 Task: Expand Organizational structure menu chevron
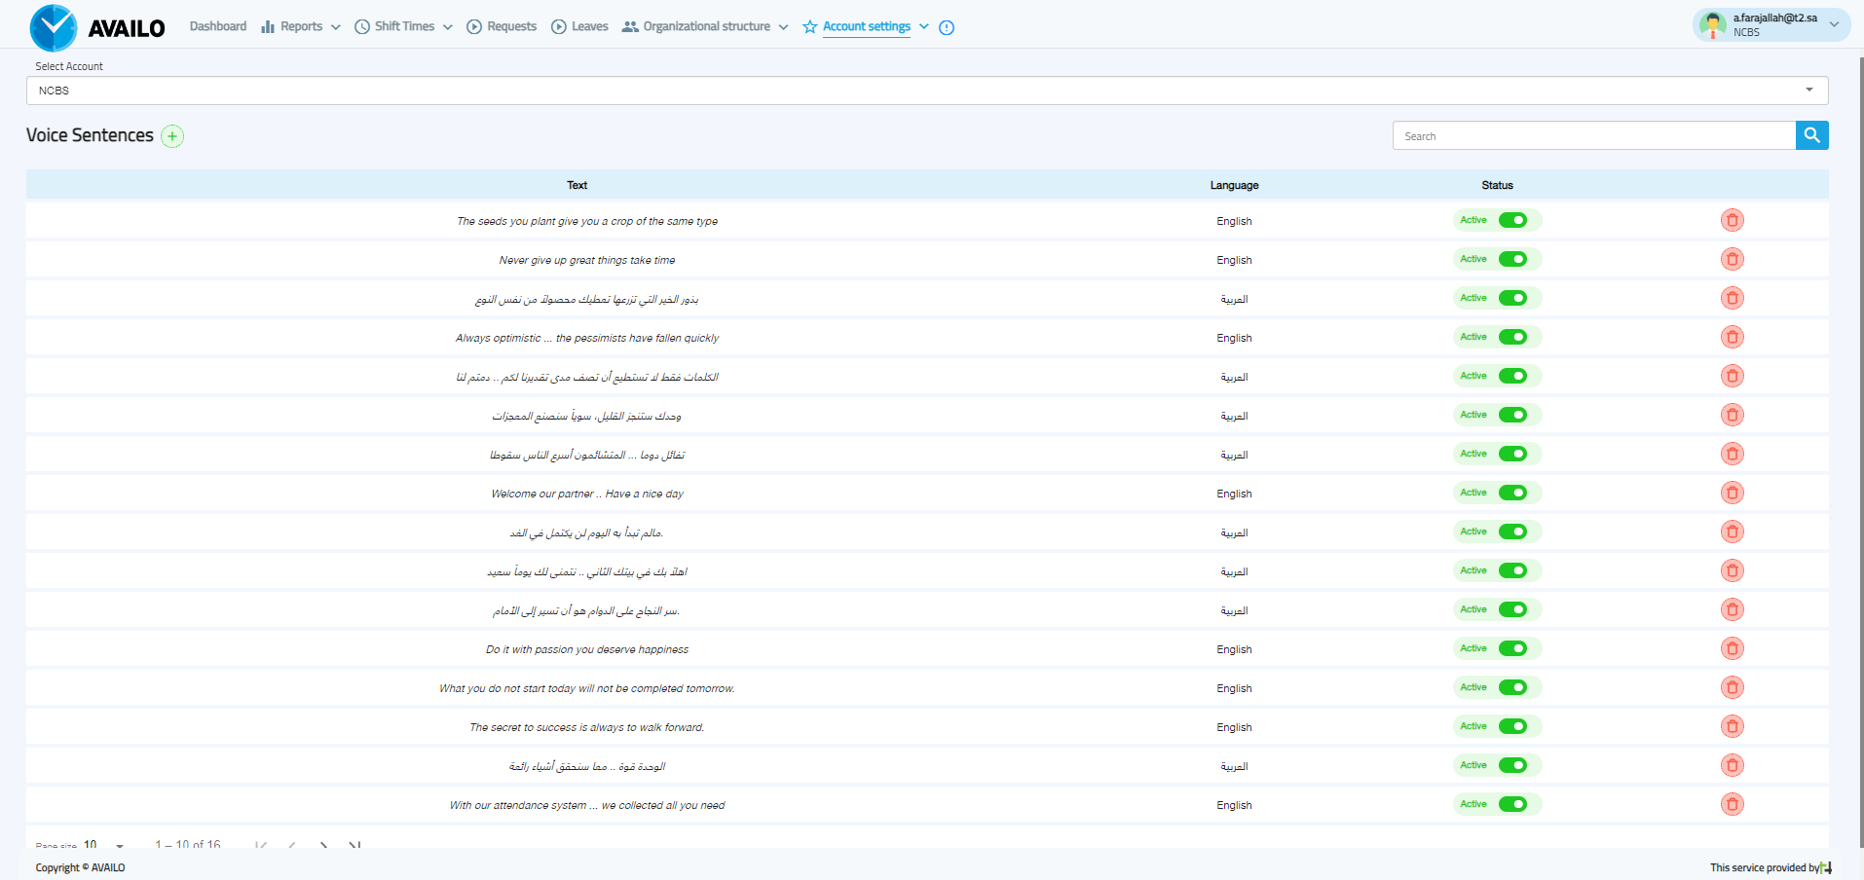coord(783,27)
